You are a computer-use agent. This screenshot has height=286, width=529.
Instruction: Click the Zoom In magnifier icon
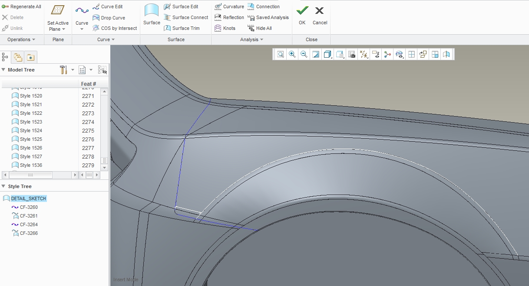tap(292, 54)
